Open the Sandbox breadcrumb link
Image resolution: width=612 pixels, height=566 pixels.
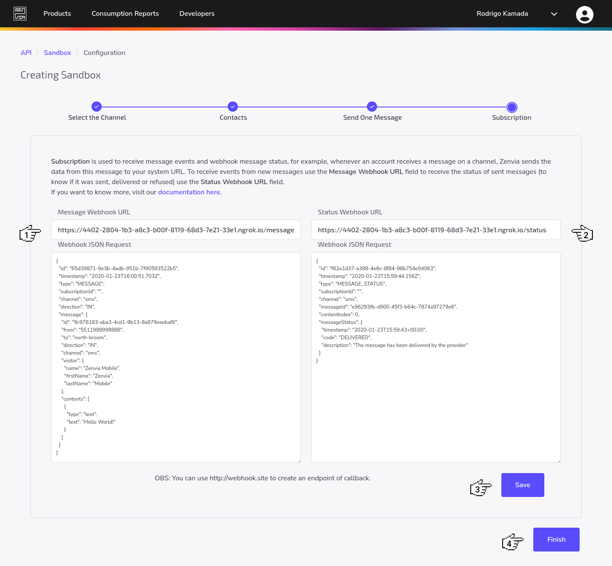coord(57,52)
